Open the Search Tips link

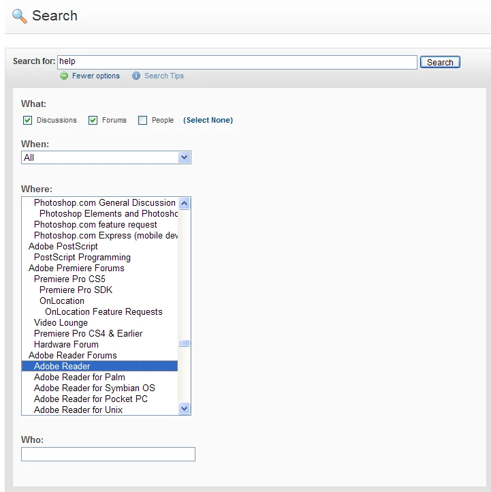point(164,76)
